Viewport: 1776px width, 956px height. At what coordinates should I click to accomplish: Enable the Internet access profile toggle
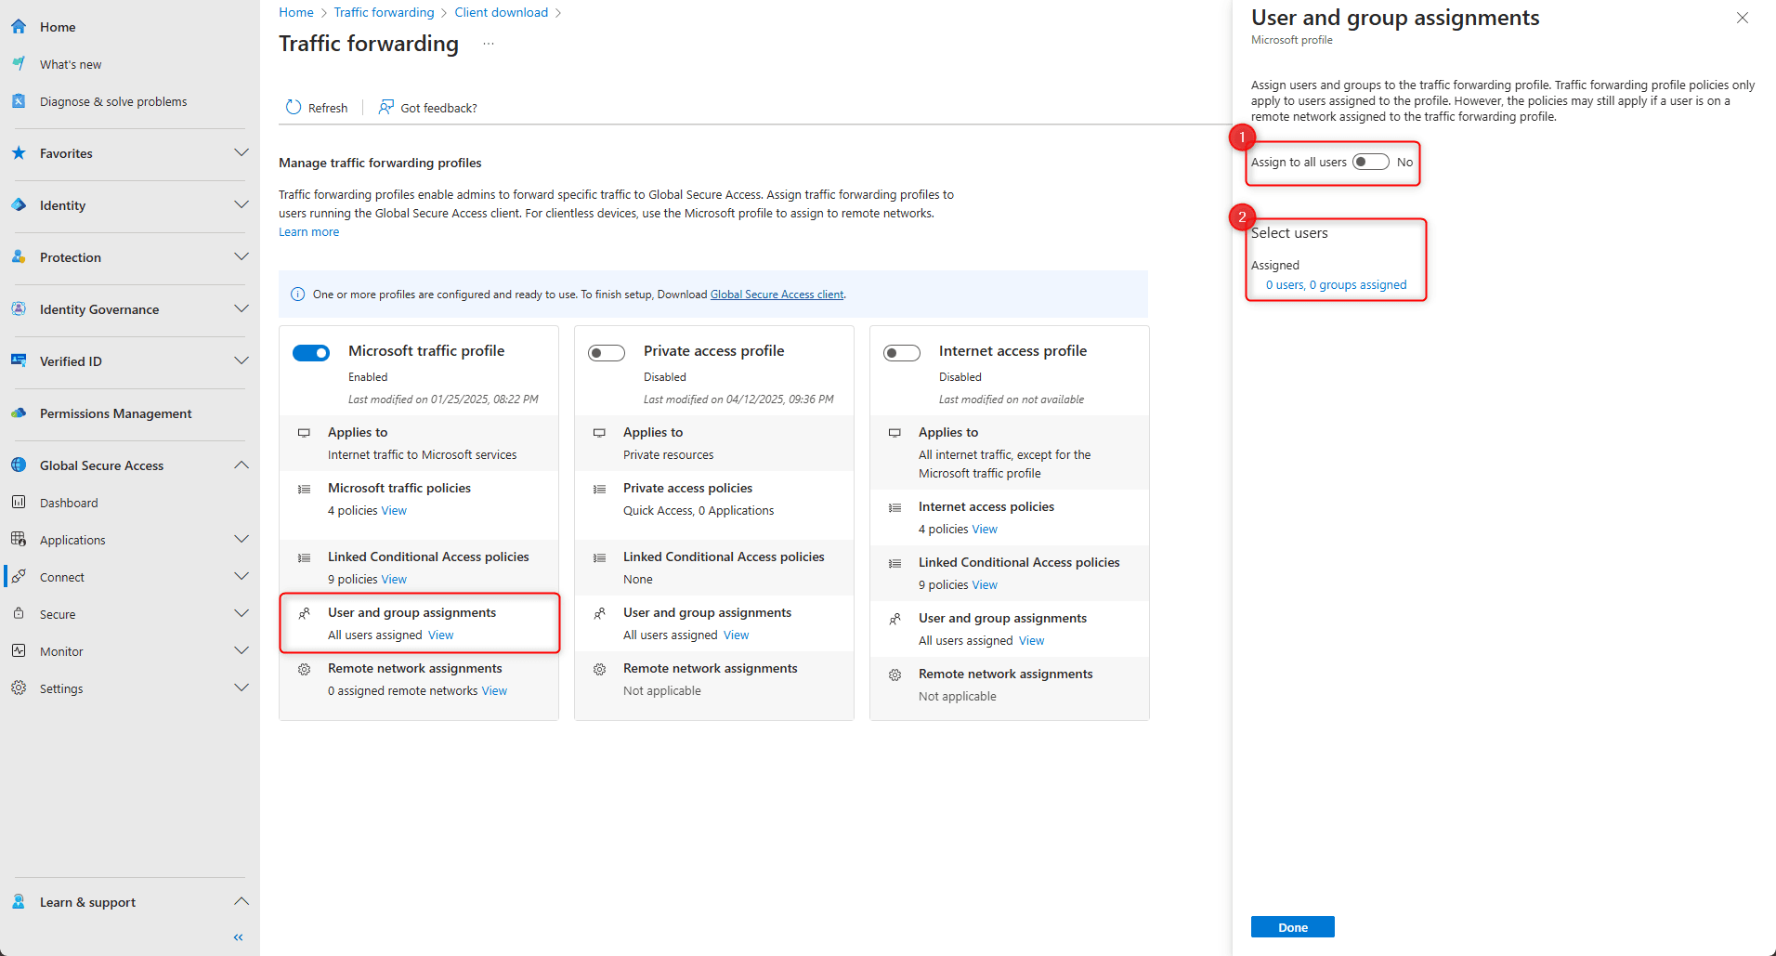tap(902, 353)
